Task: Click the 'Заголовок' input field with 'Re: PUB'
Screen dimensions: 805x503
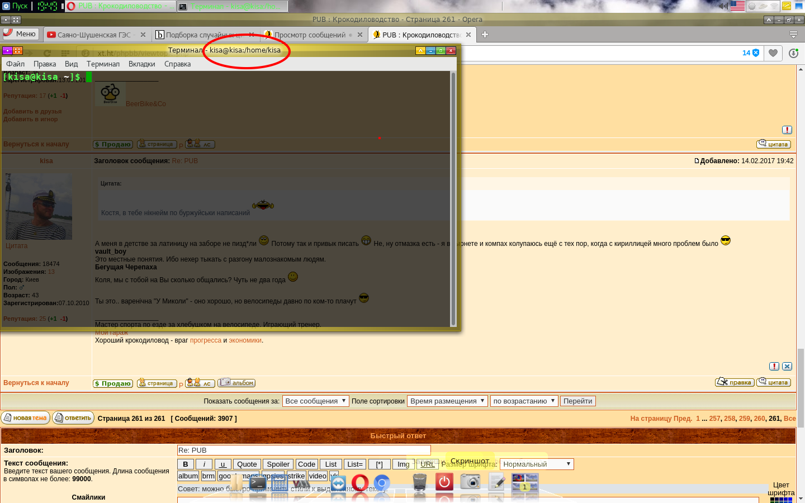Action: click(x=304, y=450)
